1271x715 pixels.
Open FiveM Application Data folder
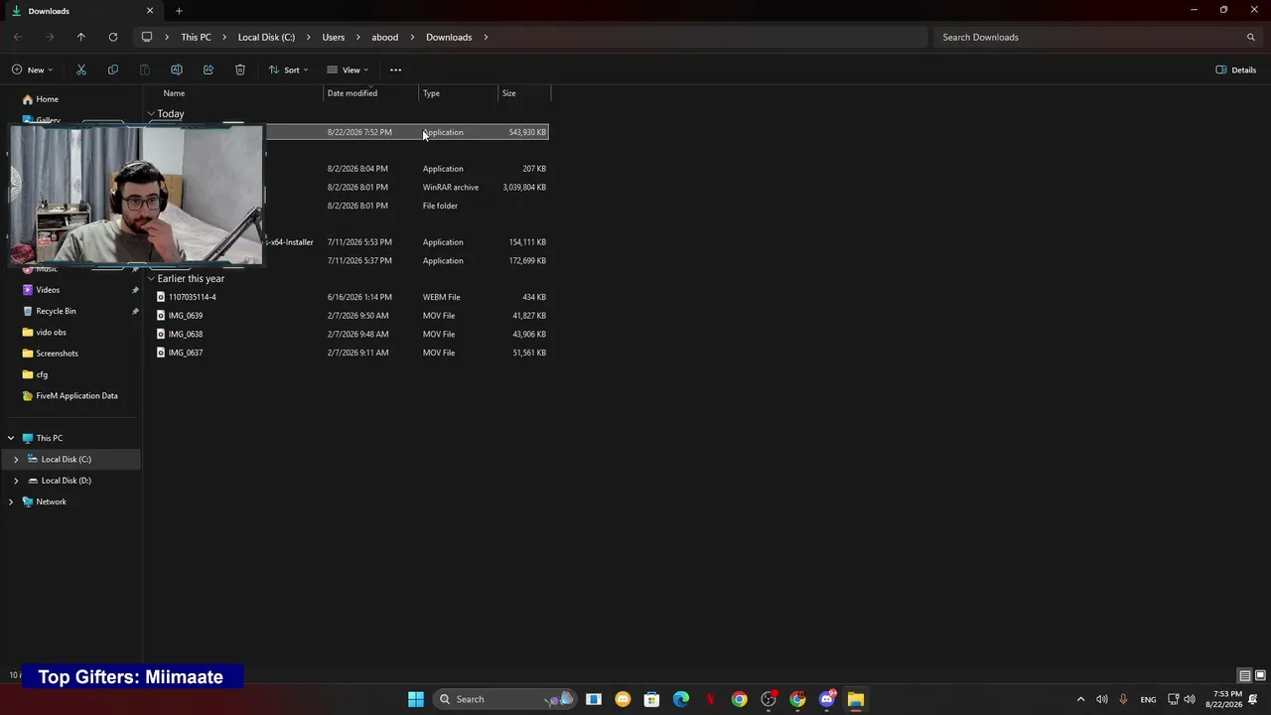tap(76, 396)
